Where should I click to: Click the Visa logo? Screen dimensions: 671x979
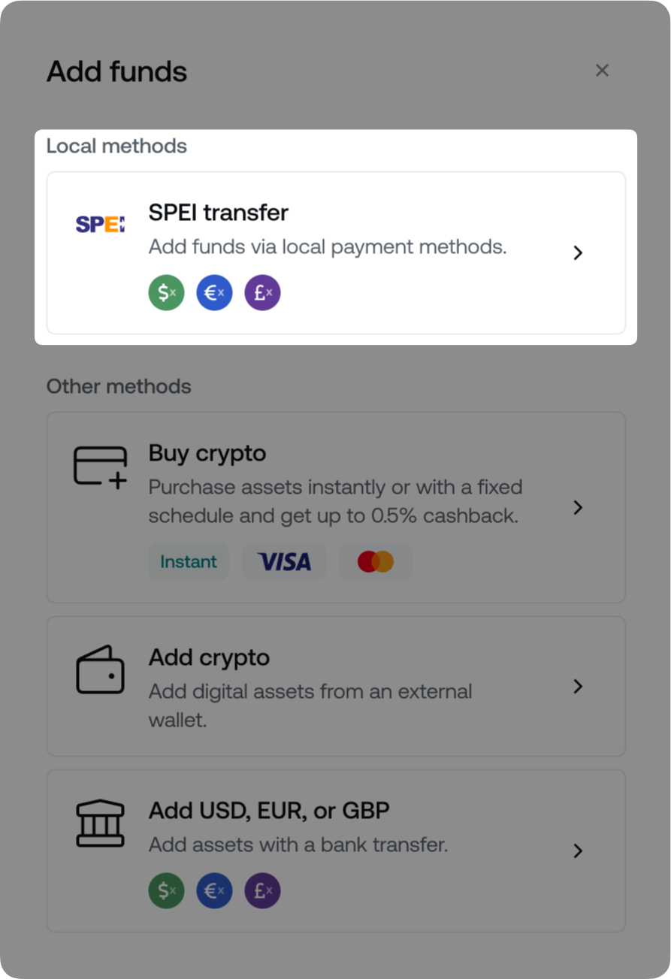pyautogui.click(x=284, y=561)
